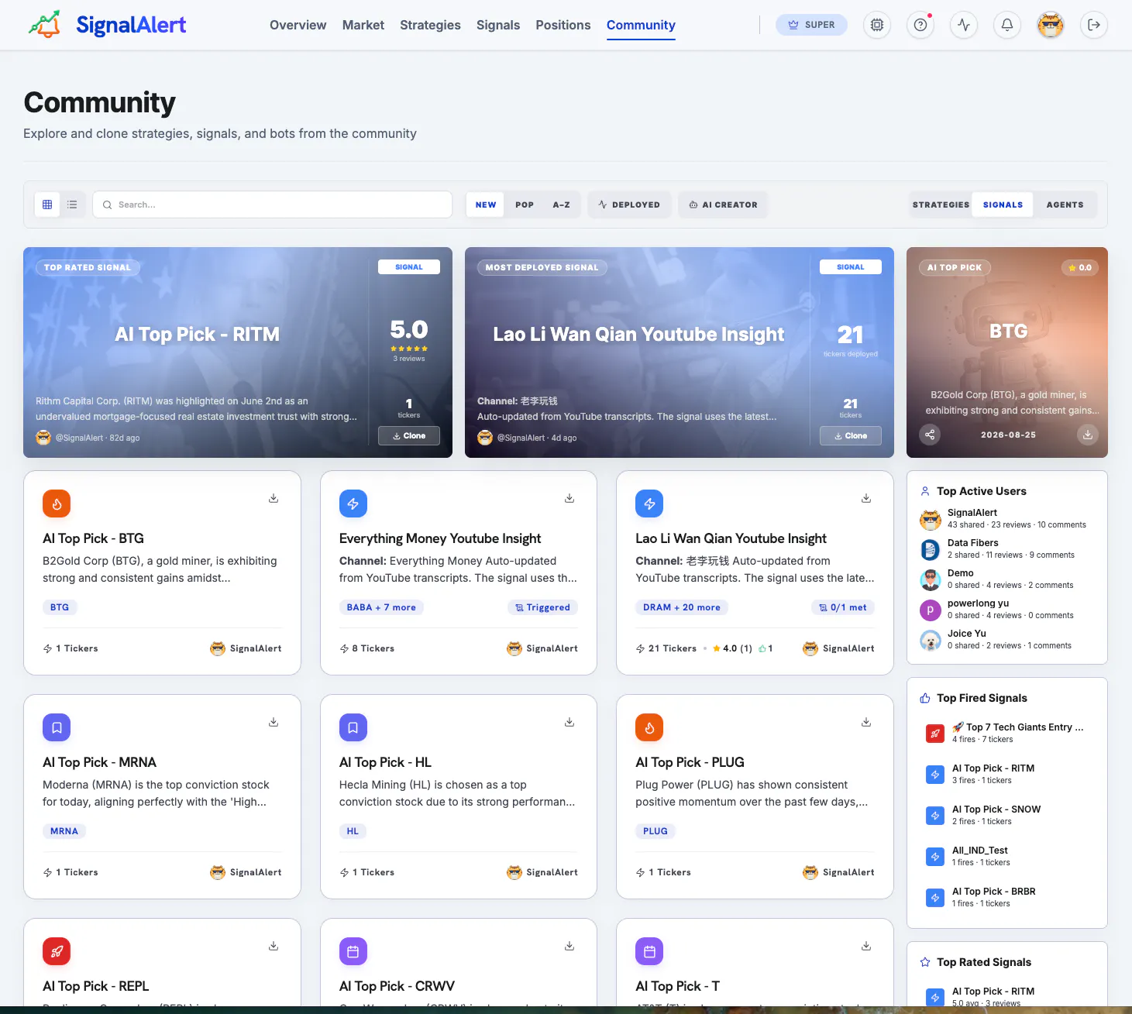Clone the AI Top Pick - RITM signal
Image resolution: width=1132 pixels, height=1014 pixels.
point(409,436)
